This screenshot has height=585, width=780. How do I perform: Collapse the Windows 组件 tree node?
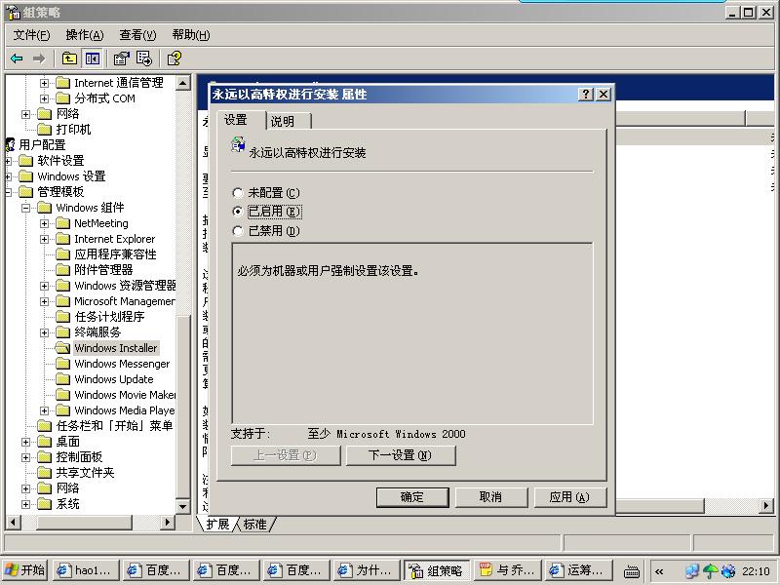coord(26,208)
